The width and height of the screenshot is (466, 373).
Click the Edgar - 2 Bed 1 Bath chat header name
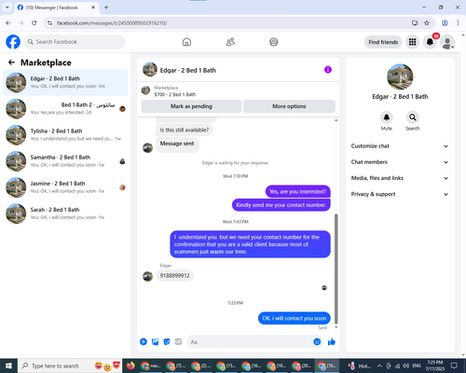[x=187, y=70]
